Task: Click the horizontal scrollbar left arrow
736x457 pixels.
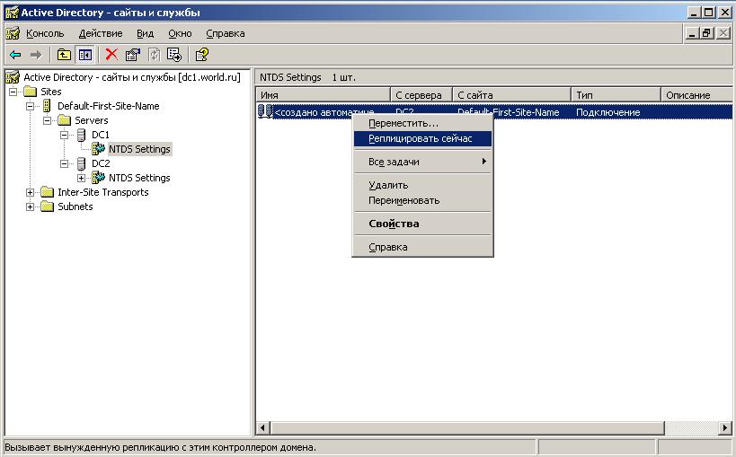Action: pos(262,427)
